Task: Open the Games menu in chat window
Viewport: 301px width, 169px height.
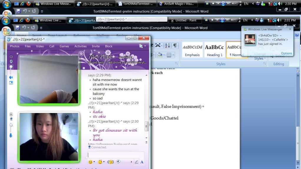Action: pyautogui.click(x=64, y=46)
